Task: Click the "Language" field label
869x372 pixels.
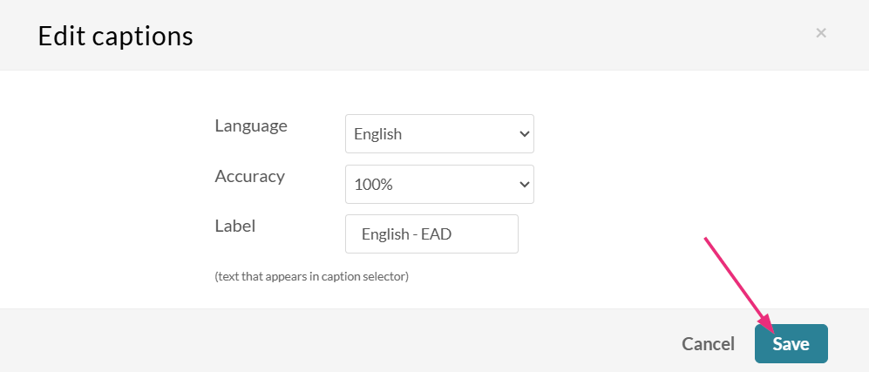Action: pos(251,125)
